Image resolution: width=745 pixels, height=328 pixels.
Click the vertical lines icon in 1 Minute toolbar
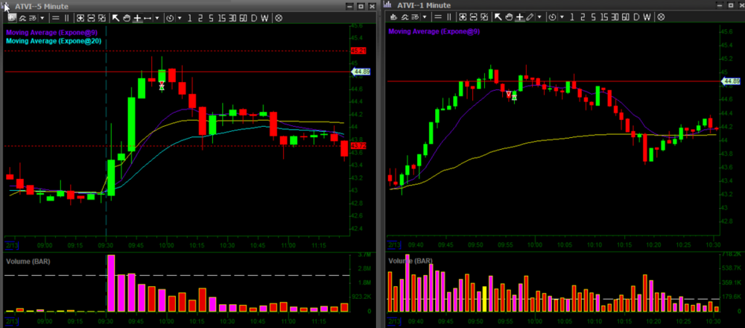point(448,17)
